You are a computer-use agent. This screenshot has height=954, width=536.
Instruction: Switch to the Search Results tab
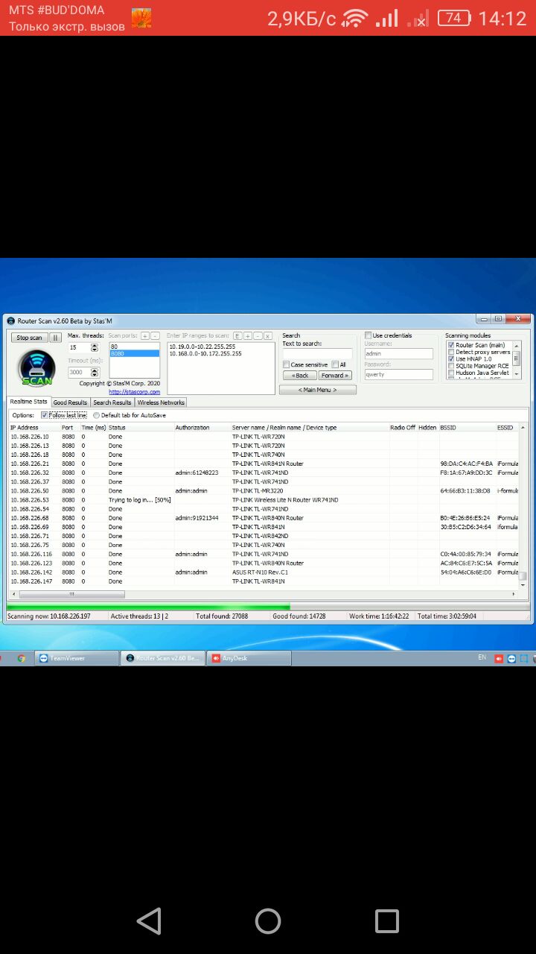[112, 402]
